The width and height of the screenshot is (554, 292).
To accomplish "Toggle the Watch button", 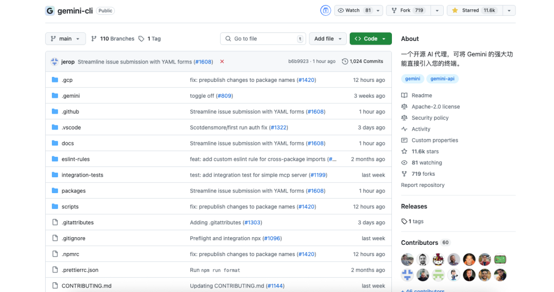I will click(354, 11).
